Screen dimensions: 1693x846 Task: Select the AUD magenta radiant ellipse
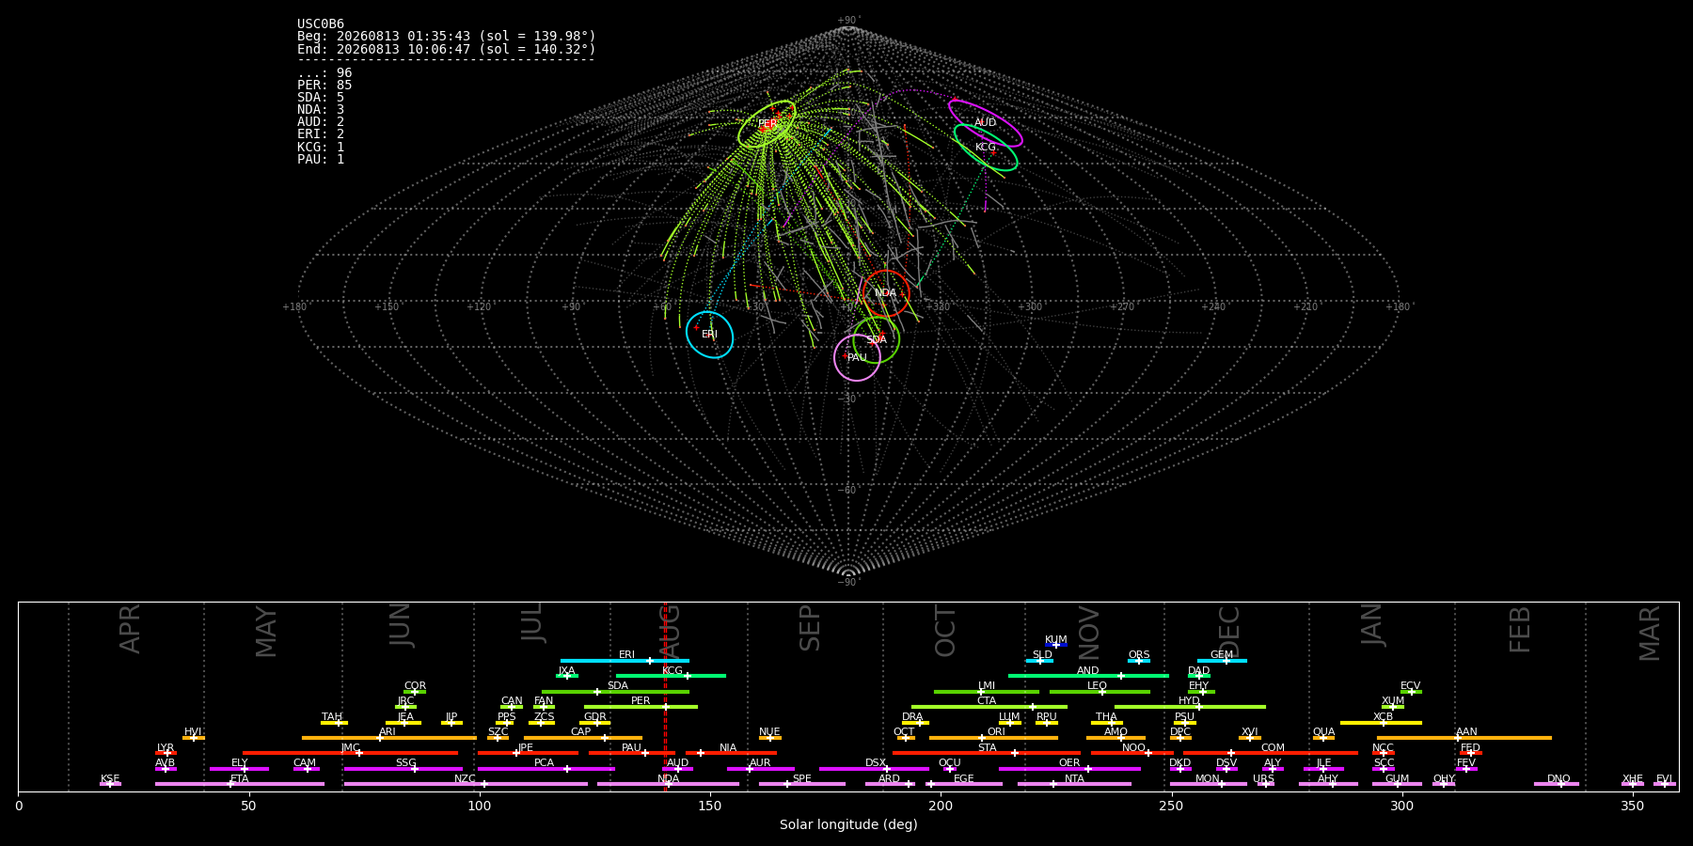(985, 123)
